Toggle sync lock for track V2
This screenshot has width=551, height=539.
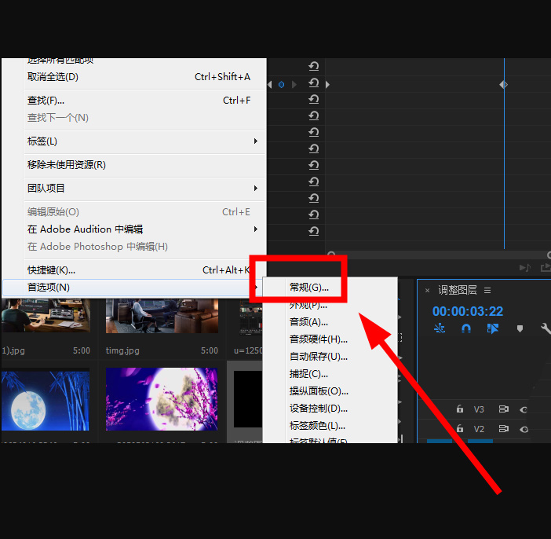pyautogui.click(x=504, y=429)
